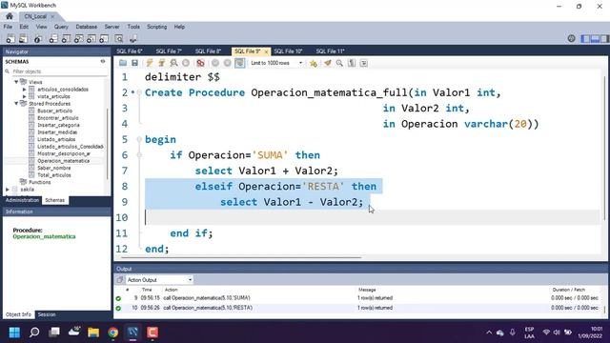
Task: Click the rollback transaction icon
Action: (227, 63)
